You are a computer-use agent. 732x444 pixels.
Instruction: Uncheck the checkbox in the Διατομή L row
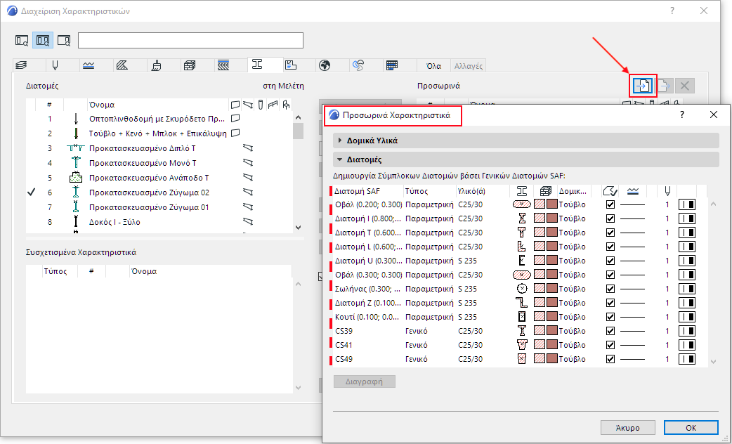tap(610, 247)
